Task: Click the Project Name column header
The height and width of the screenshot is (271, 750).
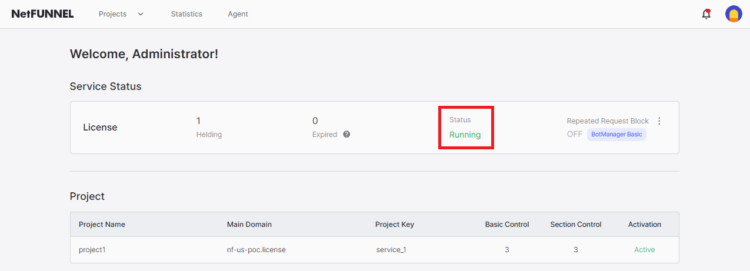Action: 102,225
